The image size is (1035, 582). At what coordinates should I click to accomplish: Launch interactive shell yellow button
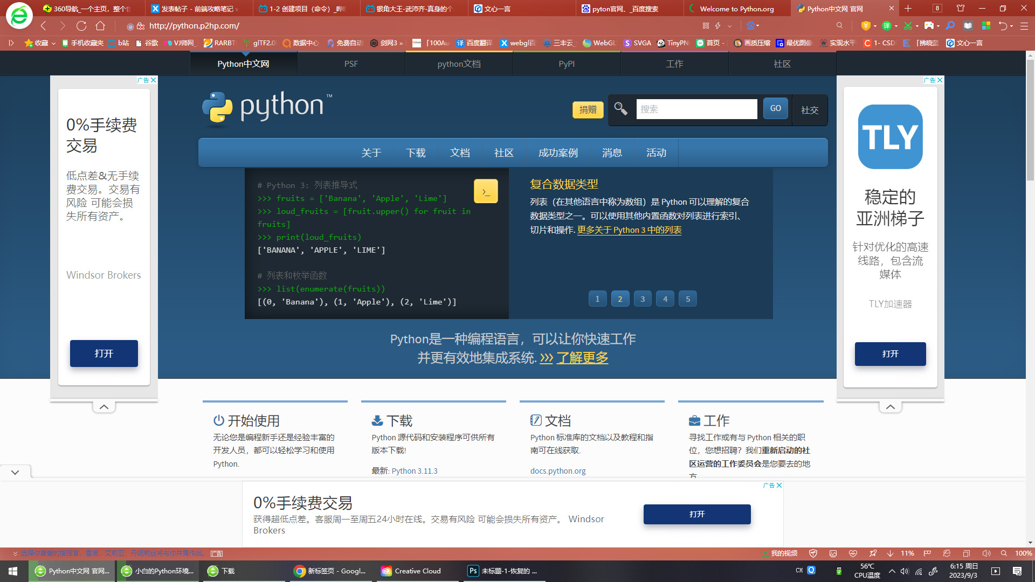pyautogui.click(x=486, y=191)
